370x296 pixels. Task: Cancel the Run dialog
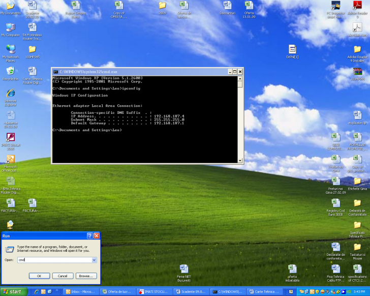pos(63,276)
